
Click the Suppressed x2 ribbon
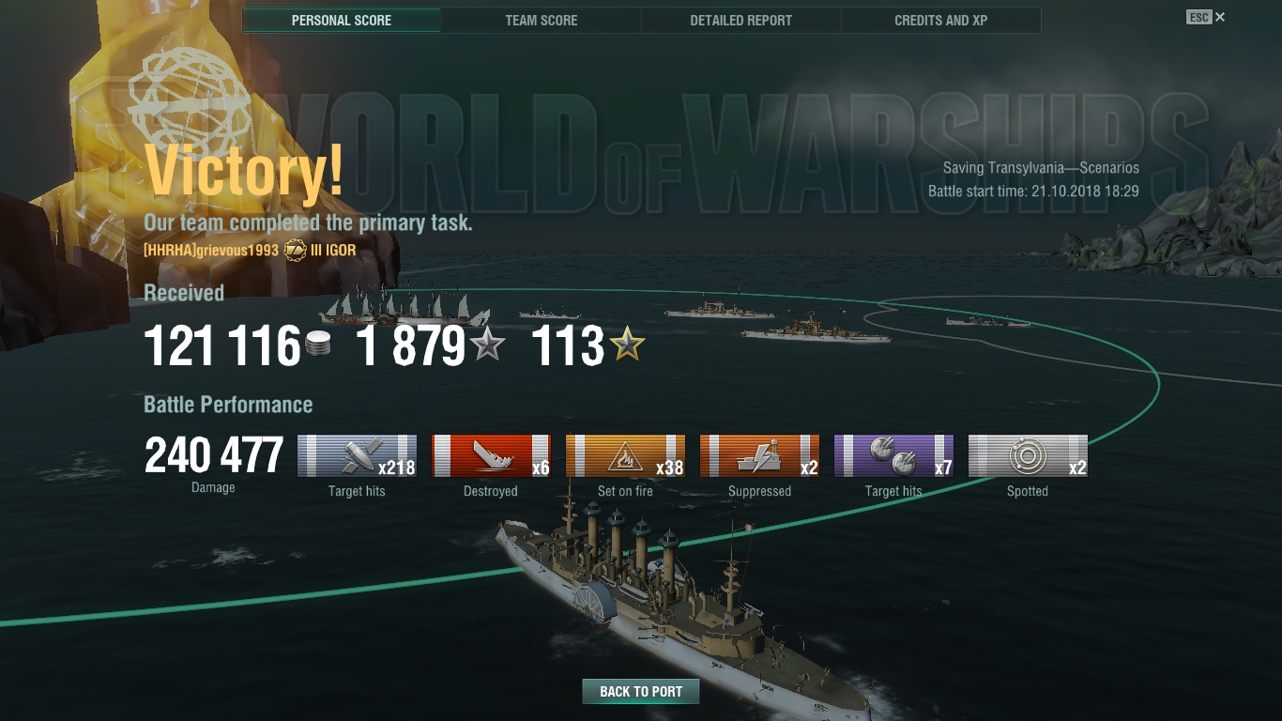[759, 456]
